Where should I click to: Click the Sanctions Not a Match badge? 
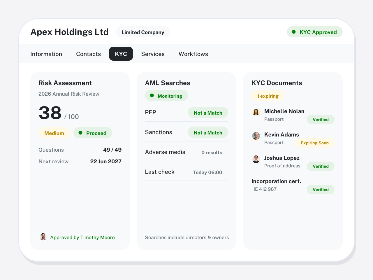[208, 132]
